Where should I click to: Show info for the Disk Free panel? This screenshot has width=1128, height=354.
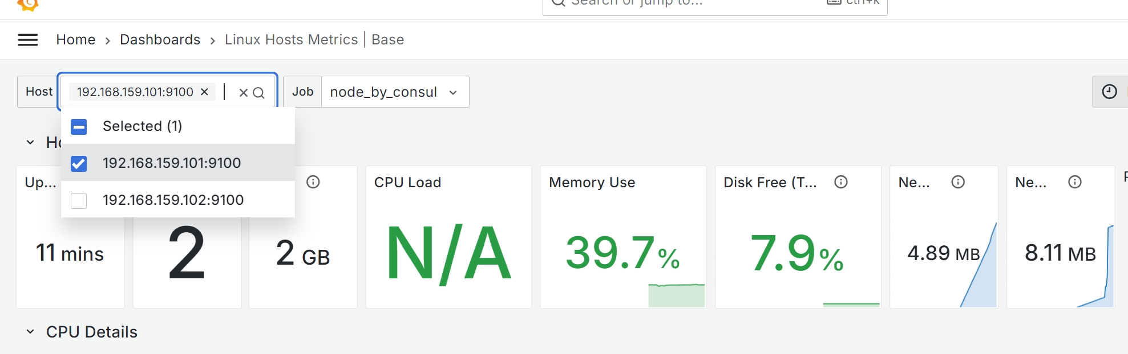841,182
